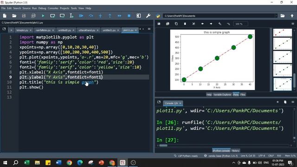This screenshot has height=167, width=297.
Task: Run the current cell
Action: coord(52,16)
